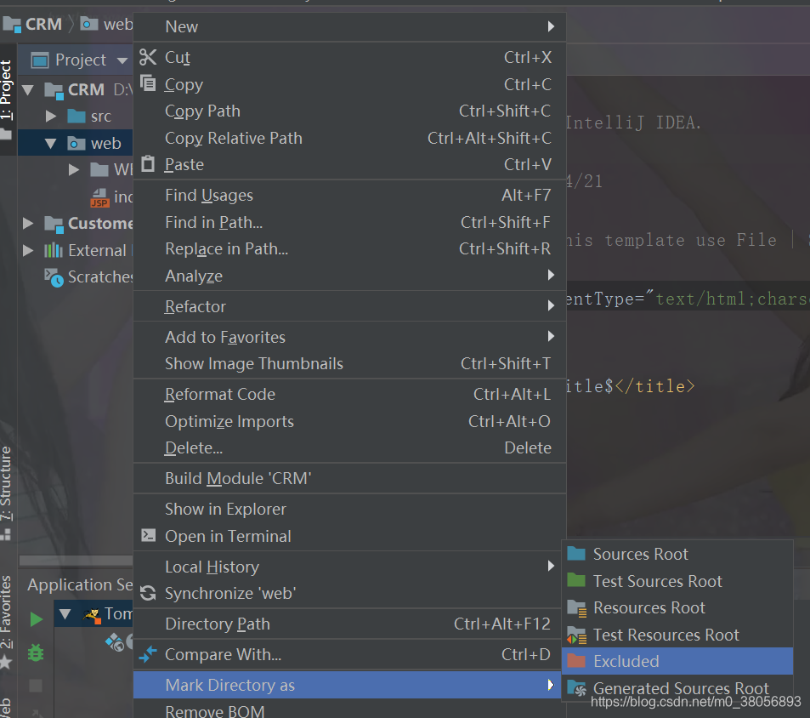
Task: Click the Paste clipboard icon
Action: pyautogui.click(x=148, y=163)
